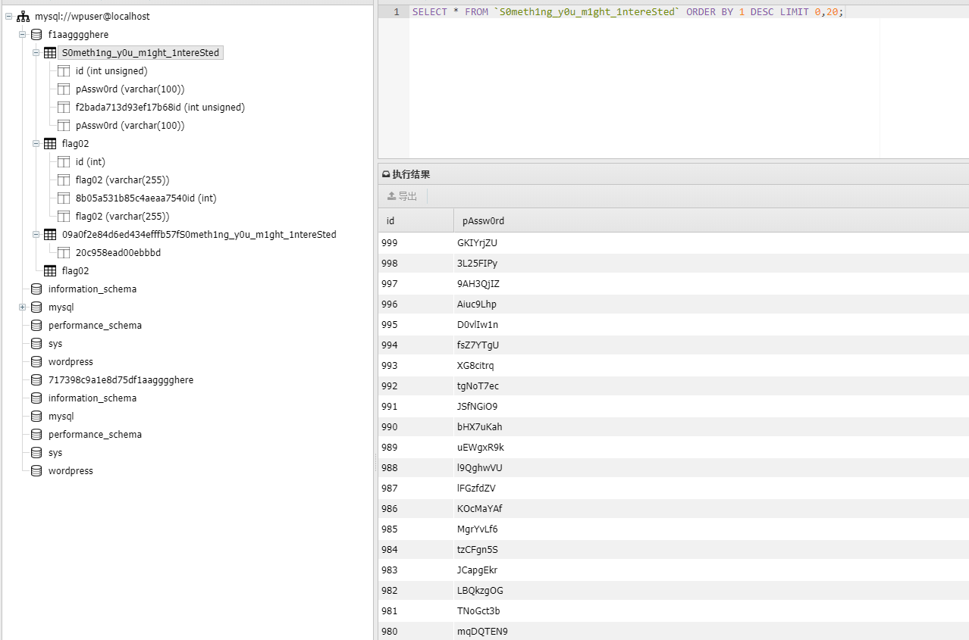Viewport: 969px width, 640px height.
Task: Select the mysql://wpuser@localhost tree label
Action: point(92,16)
